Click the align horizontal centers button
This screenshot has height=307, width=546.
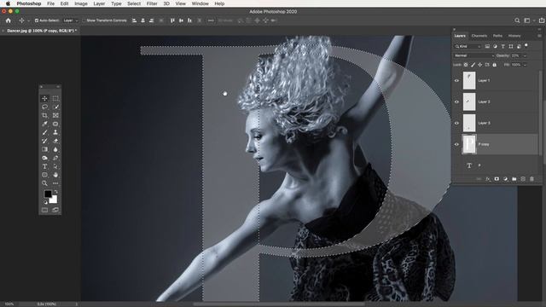tap(142, 20)
